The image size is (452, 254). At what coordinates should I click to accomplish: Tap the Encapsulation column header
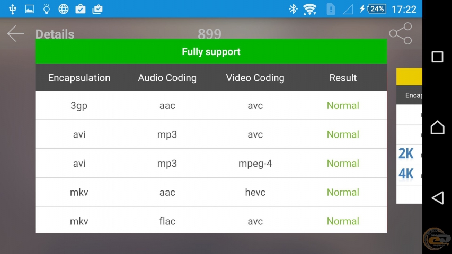[79, 78]
